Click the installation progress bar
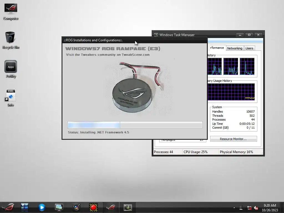The image size is (284, 213). [135, 125]
